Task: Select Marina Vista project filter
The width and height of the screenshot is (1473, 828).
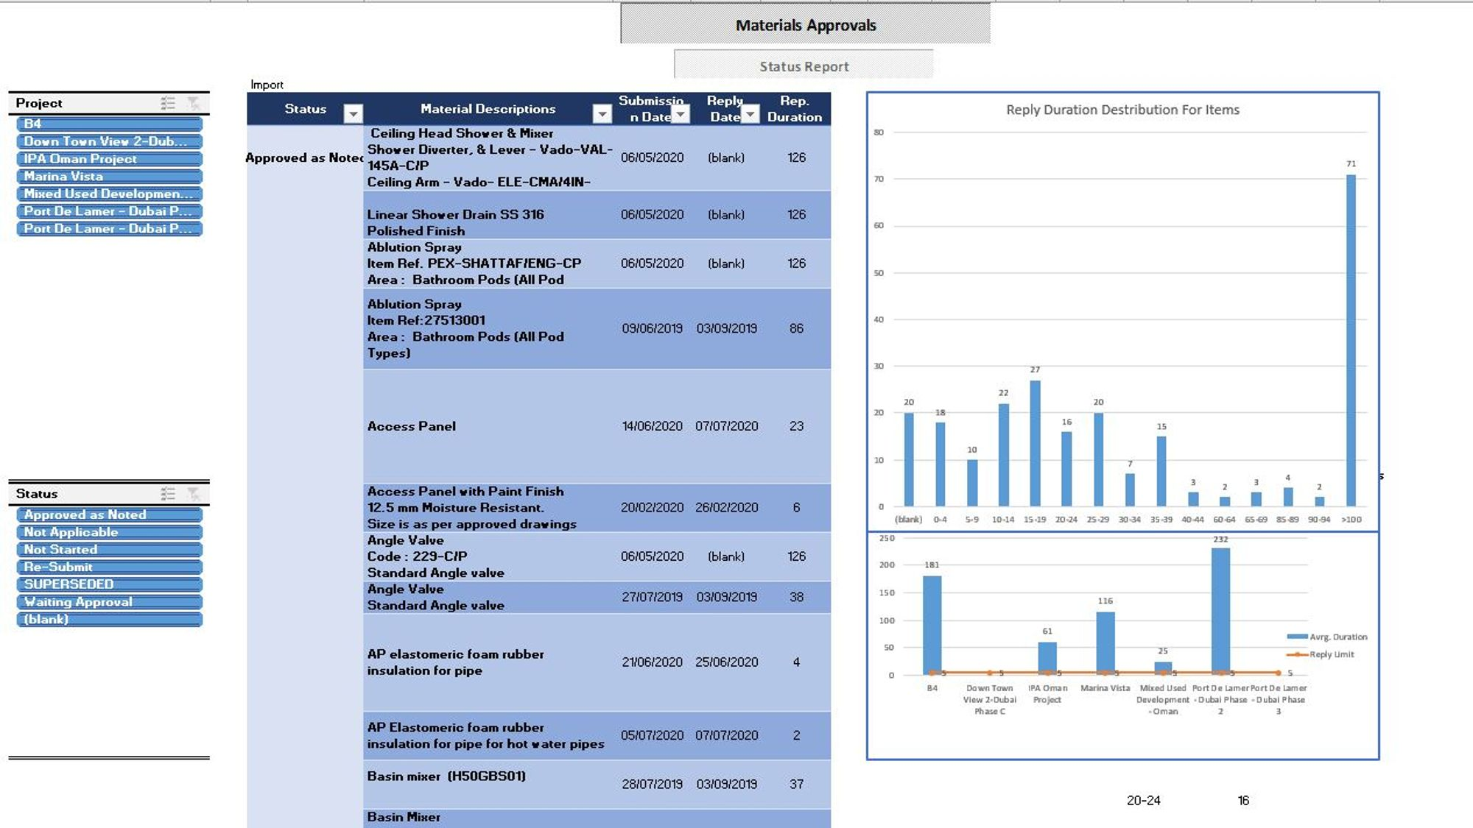Action: pyautogui.click(x=109, y=177)
